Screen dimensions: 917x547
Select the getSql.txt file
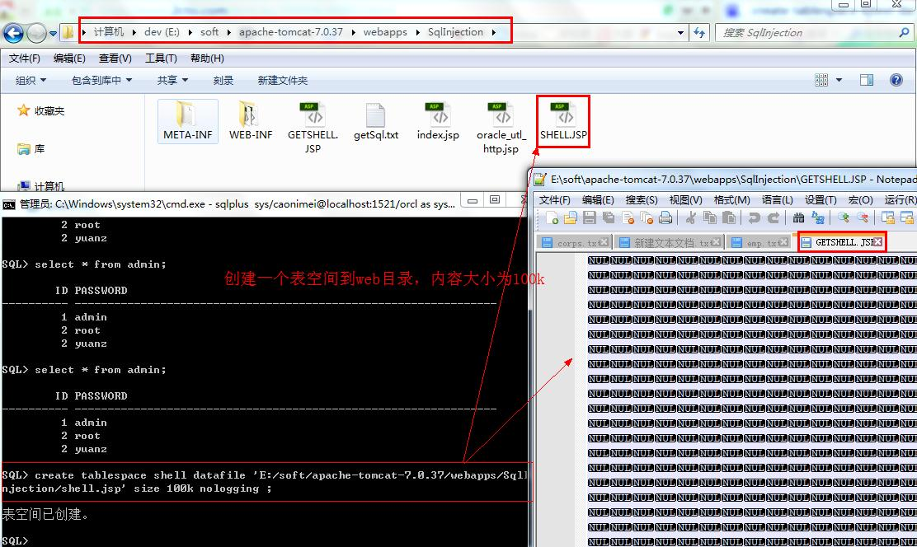[x=376, y=122]
